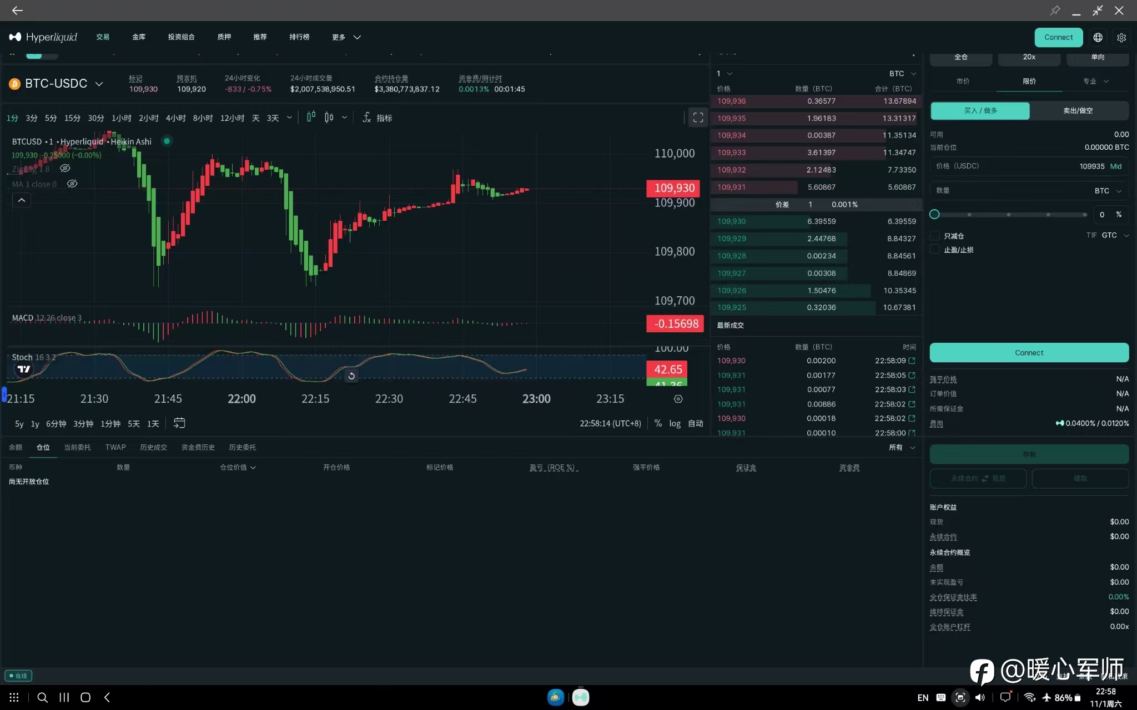Open the 金库 menu item
1137x710 pixels.
point(139,37)
